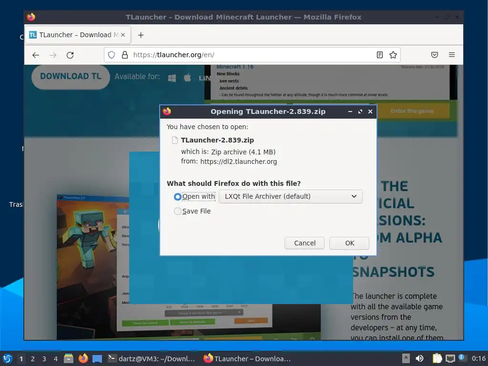This screenshot has height=366, width=488.
Task: Open the clipboard manager tray icon
Action: click(437, 358)
